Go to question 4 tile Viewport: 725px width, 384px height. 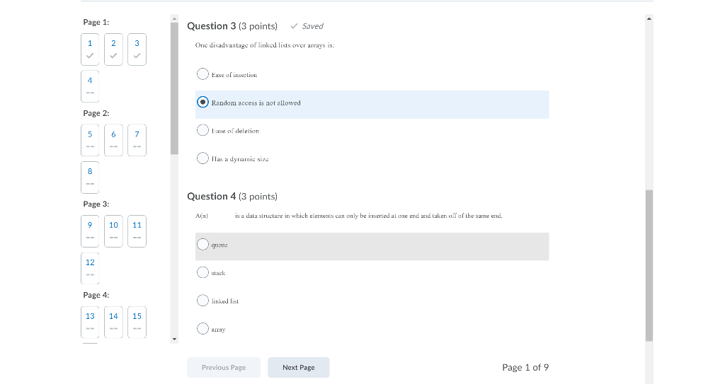click(90, 86)
